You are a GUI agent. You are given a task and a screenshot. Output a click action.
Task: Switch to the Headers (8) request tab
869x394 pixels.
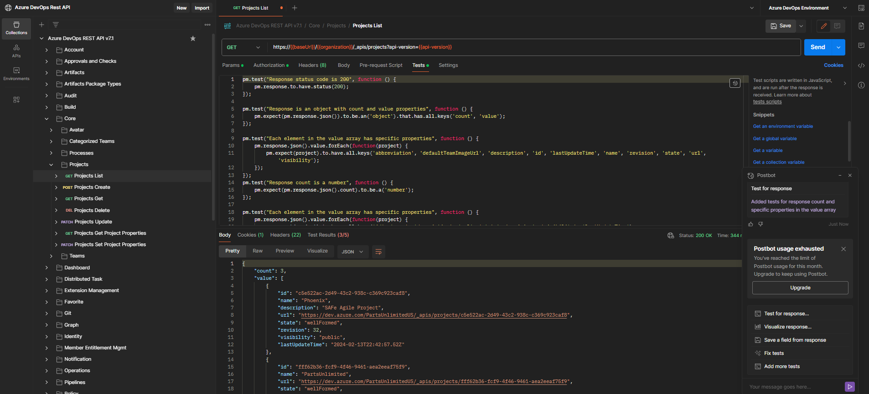312,65
